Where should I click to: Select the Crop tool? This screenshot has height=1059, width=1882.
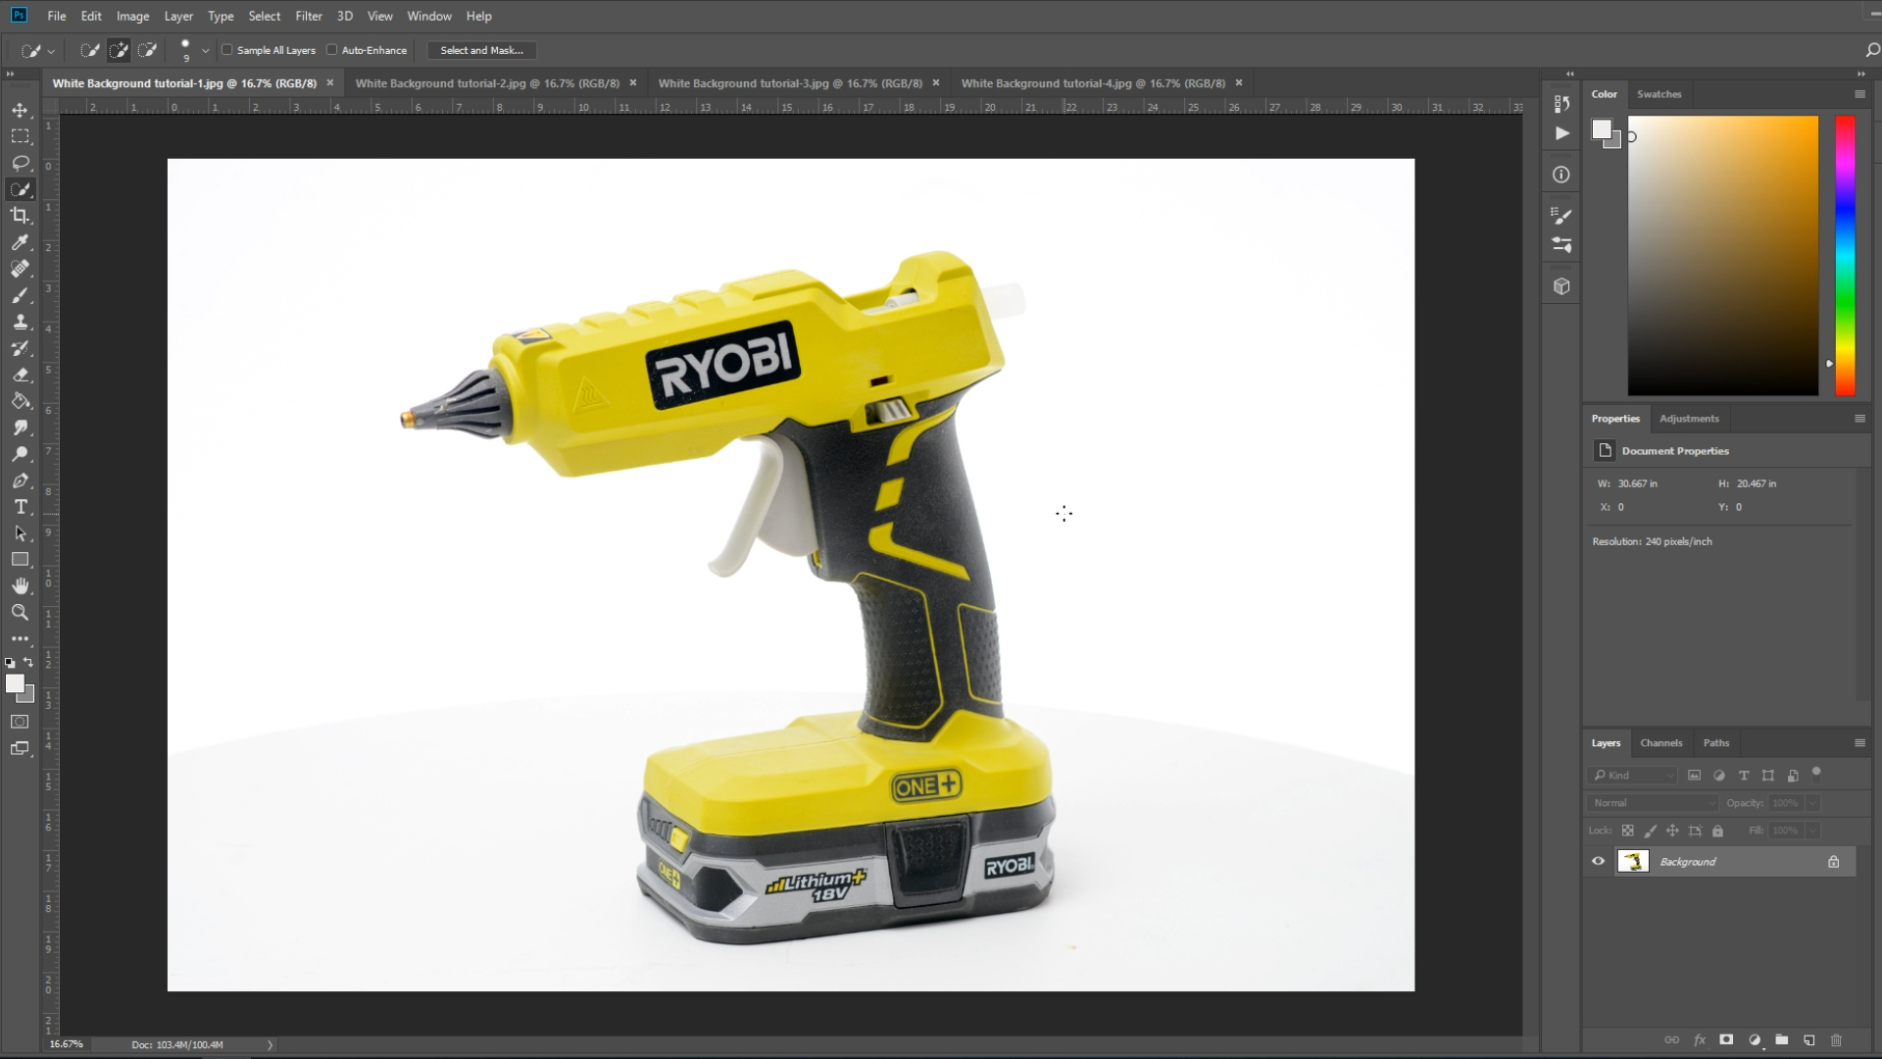[x=20, y=216]
